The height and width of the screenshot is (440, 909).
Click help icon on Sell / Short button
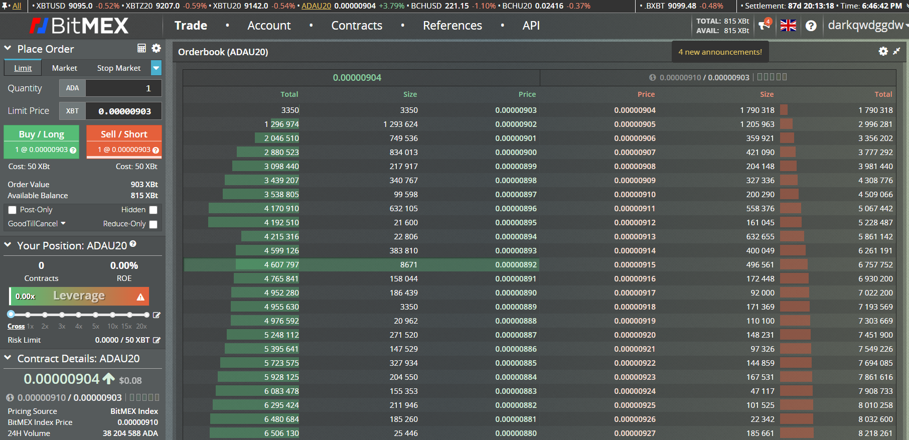156,150
